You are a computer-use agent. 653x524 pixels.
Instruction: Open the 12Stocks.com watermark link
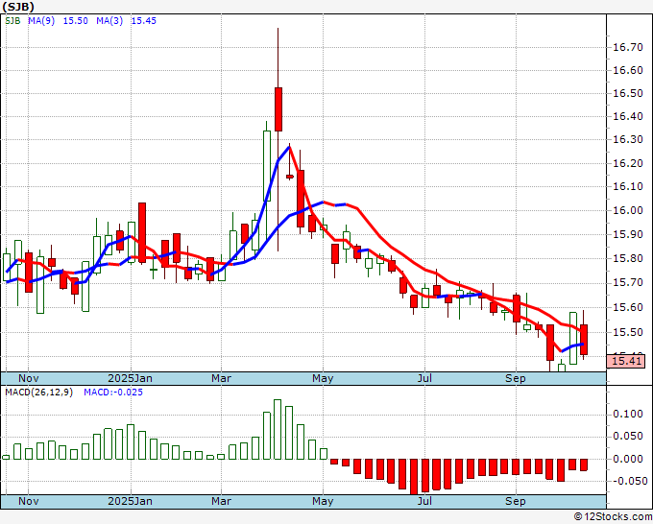coord(613,516)
